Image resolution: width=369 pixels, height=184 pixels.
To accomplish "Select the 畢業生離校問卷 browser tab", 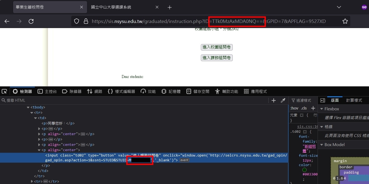I will tap(50, 7).
